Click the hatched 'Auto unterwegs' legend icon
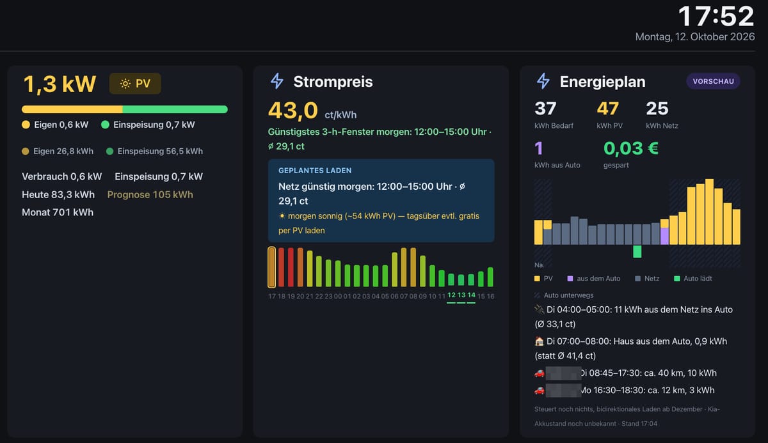Screen dimensions: 768x443 coord(537,295)
